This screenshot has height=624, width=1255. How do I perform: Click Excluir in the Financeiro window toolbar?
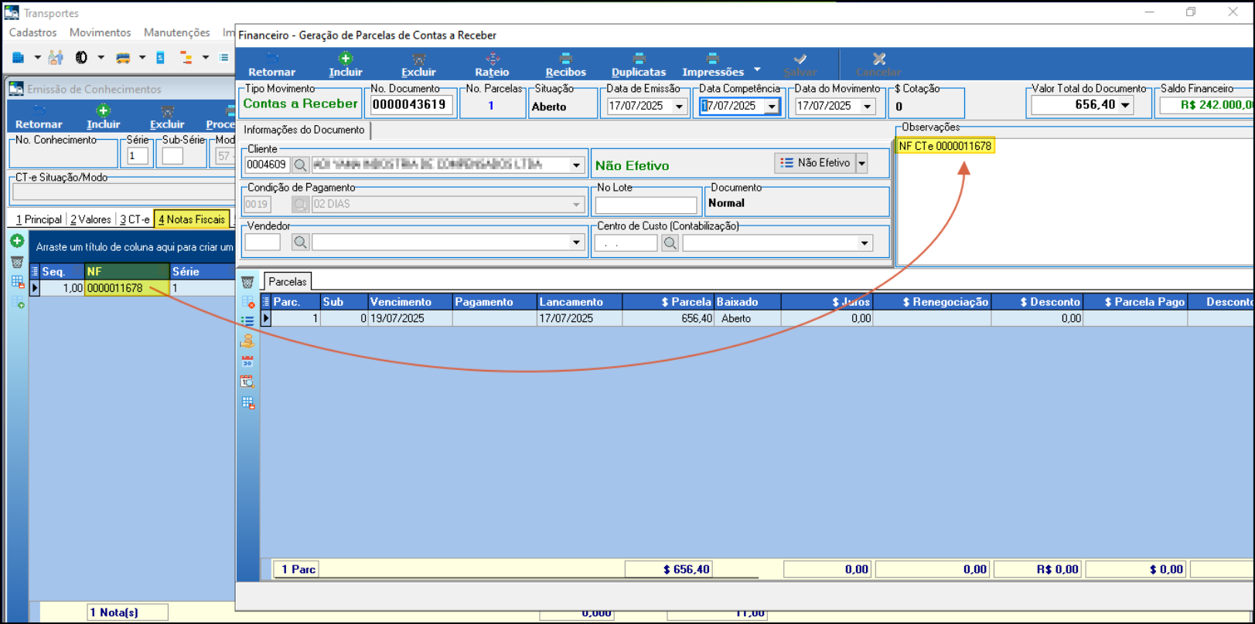[x=418, y=65]
